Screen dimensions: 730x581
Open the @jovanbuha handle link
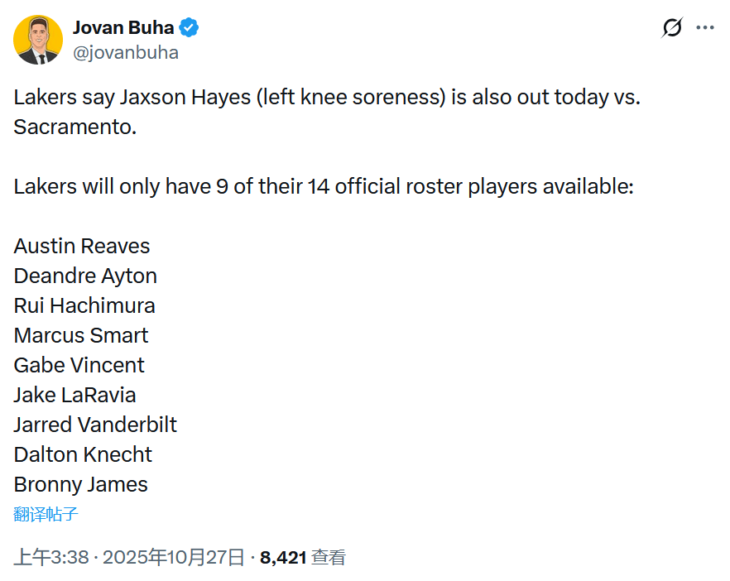[126, 52]
